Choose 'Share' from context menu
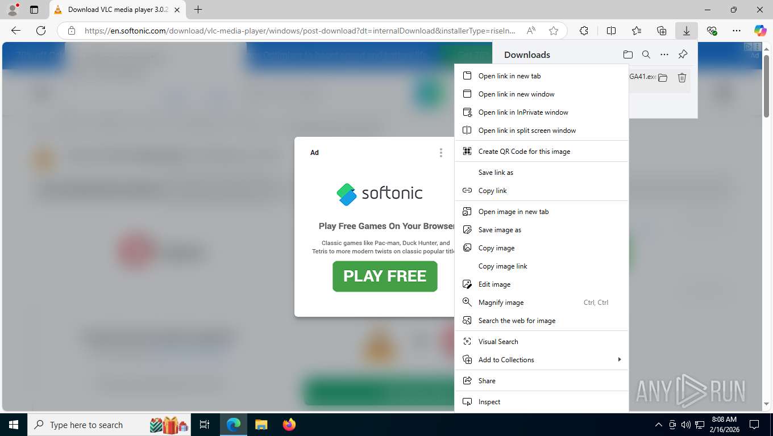 [x=542, y=381]
